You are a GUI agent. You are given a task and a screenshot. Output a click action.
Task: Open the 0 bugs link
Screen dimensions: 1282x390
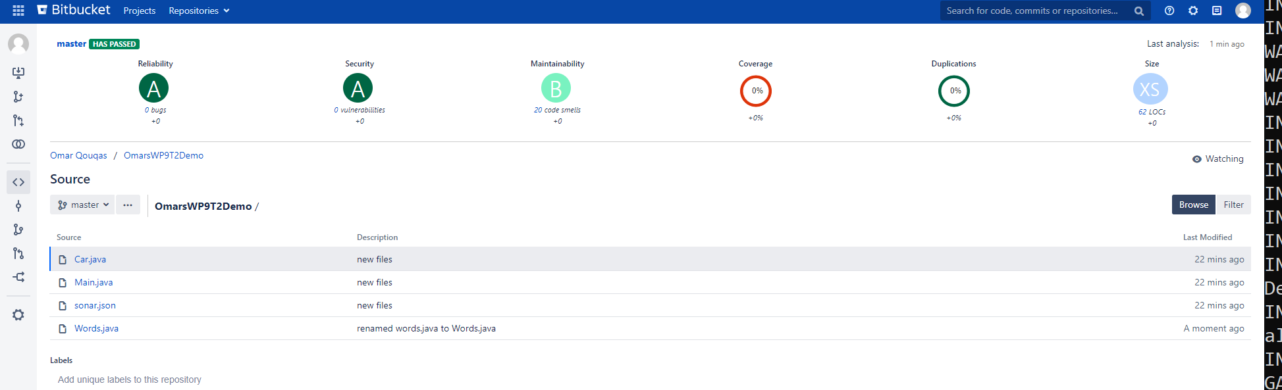(x=155, y=110)
